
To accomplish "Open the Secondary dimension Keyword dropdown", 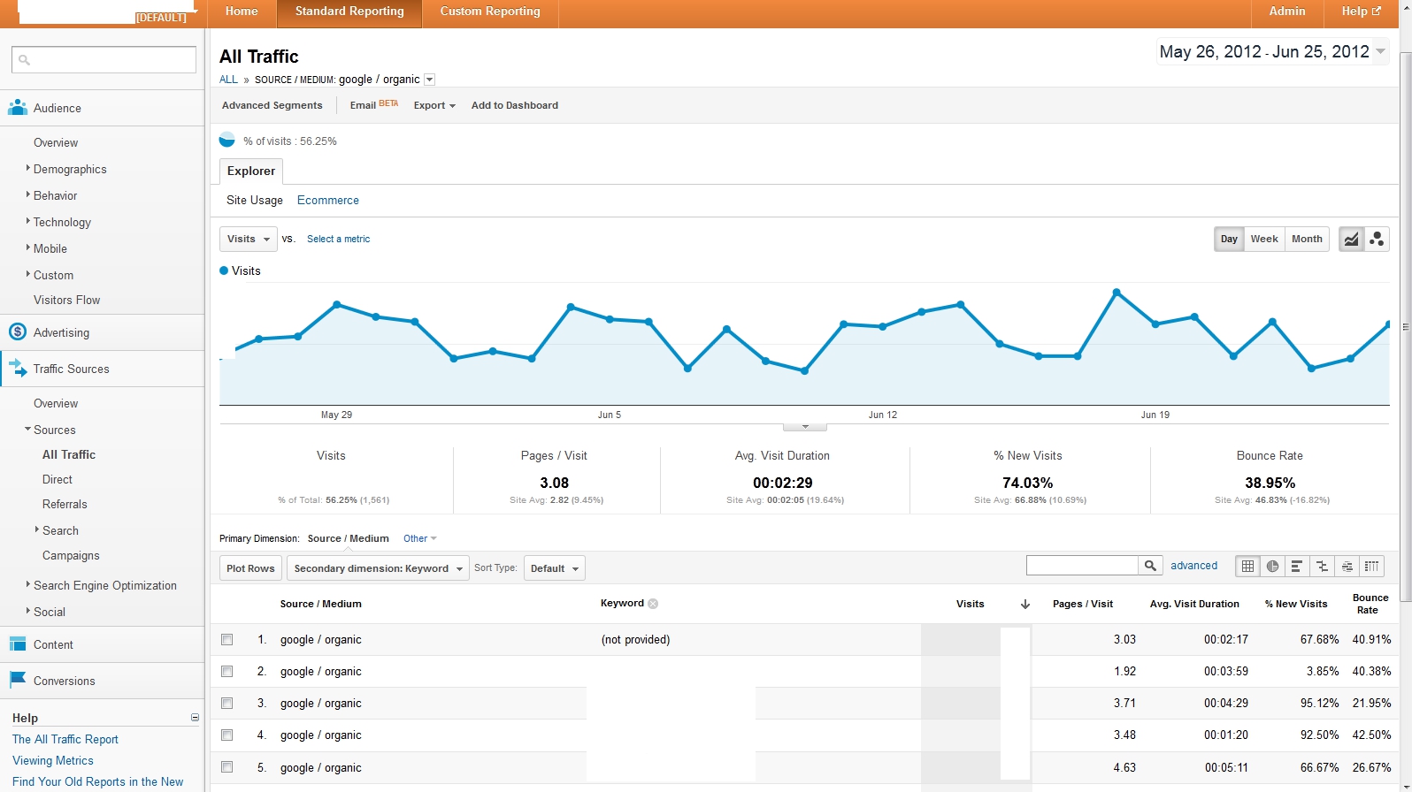I will pyautogui.click(x=378, y=568).
